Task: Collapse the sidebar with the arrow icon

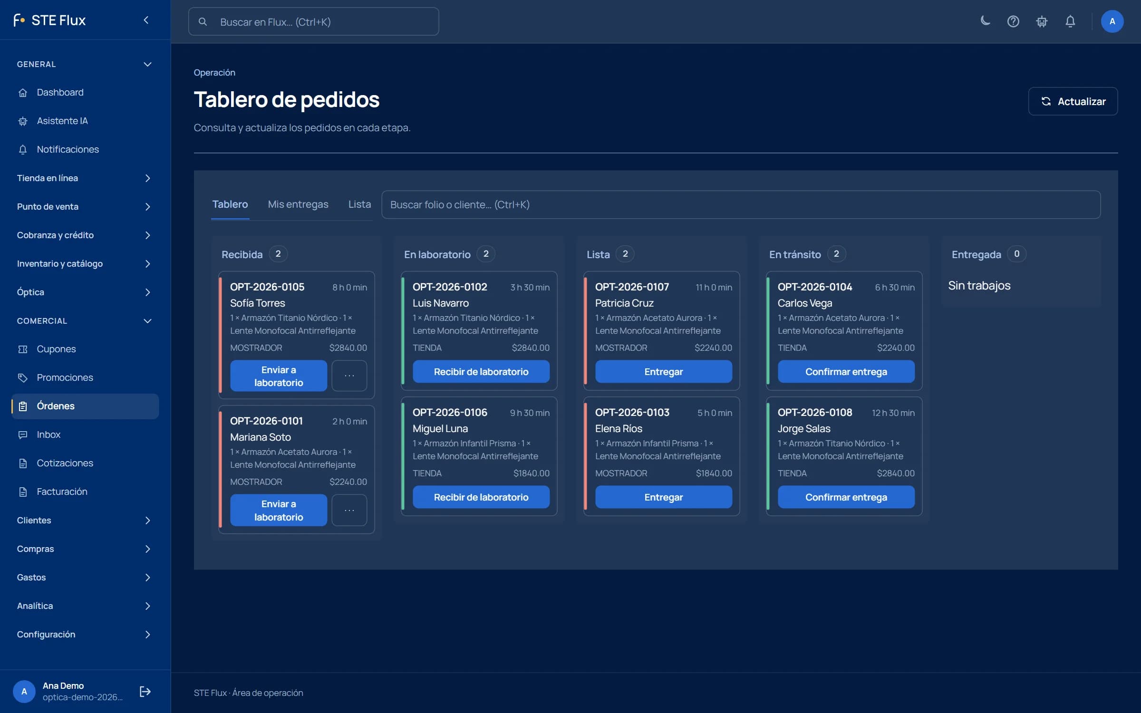Action: click(x=146, y=20)
